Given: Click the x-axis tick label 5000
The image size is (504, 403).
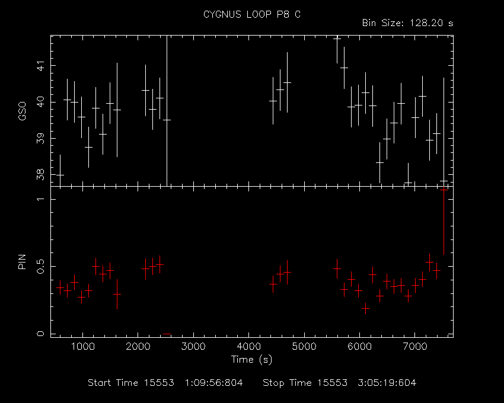Looking at the screenshot, I should (304, 347).
